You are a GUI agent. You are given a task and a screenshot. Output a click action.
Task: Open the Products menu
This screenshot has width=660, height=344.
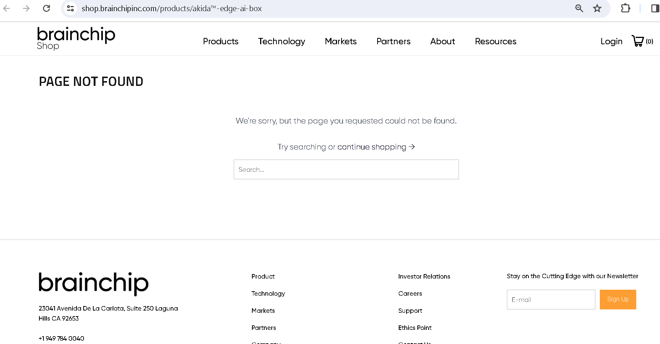coord(220,41)
